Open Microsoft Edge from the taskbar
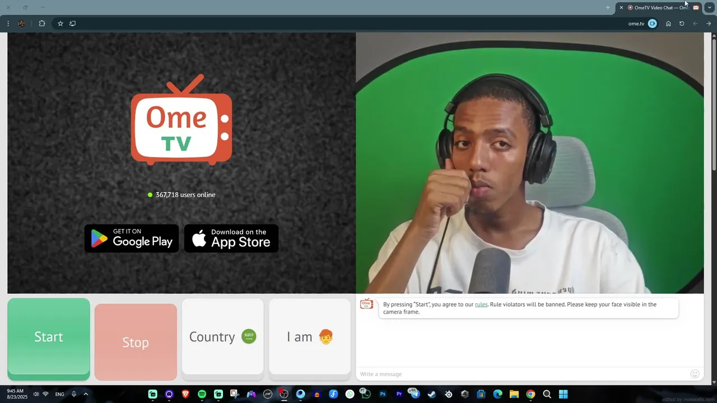 (497, 394)
